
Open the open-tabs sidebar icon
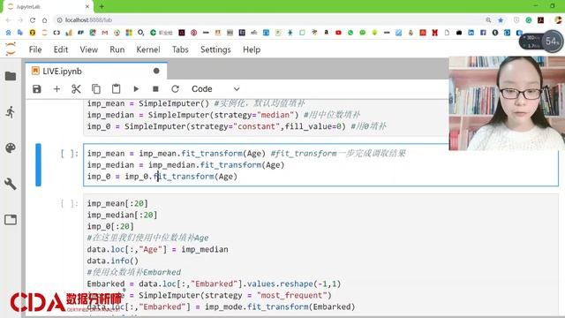click(11, 220)
